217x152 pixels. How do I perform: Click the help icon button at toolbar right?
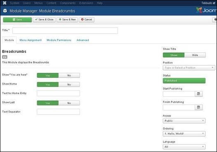[x=215, y=19]
